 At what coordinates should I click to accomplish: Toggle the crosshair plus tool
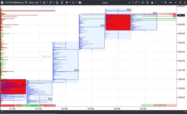(67, 2)
